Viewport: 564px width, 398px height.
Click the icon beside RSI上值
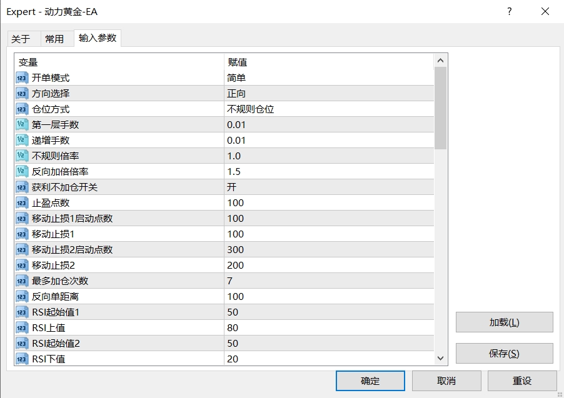coord(22,328)
